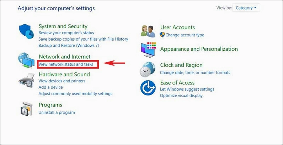Click View devices and printers link

tap(62, 81)
